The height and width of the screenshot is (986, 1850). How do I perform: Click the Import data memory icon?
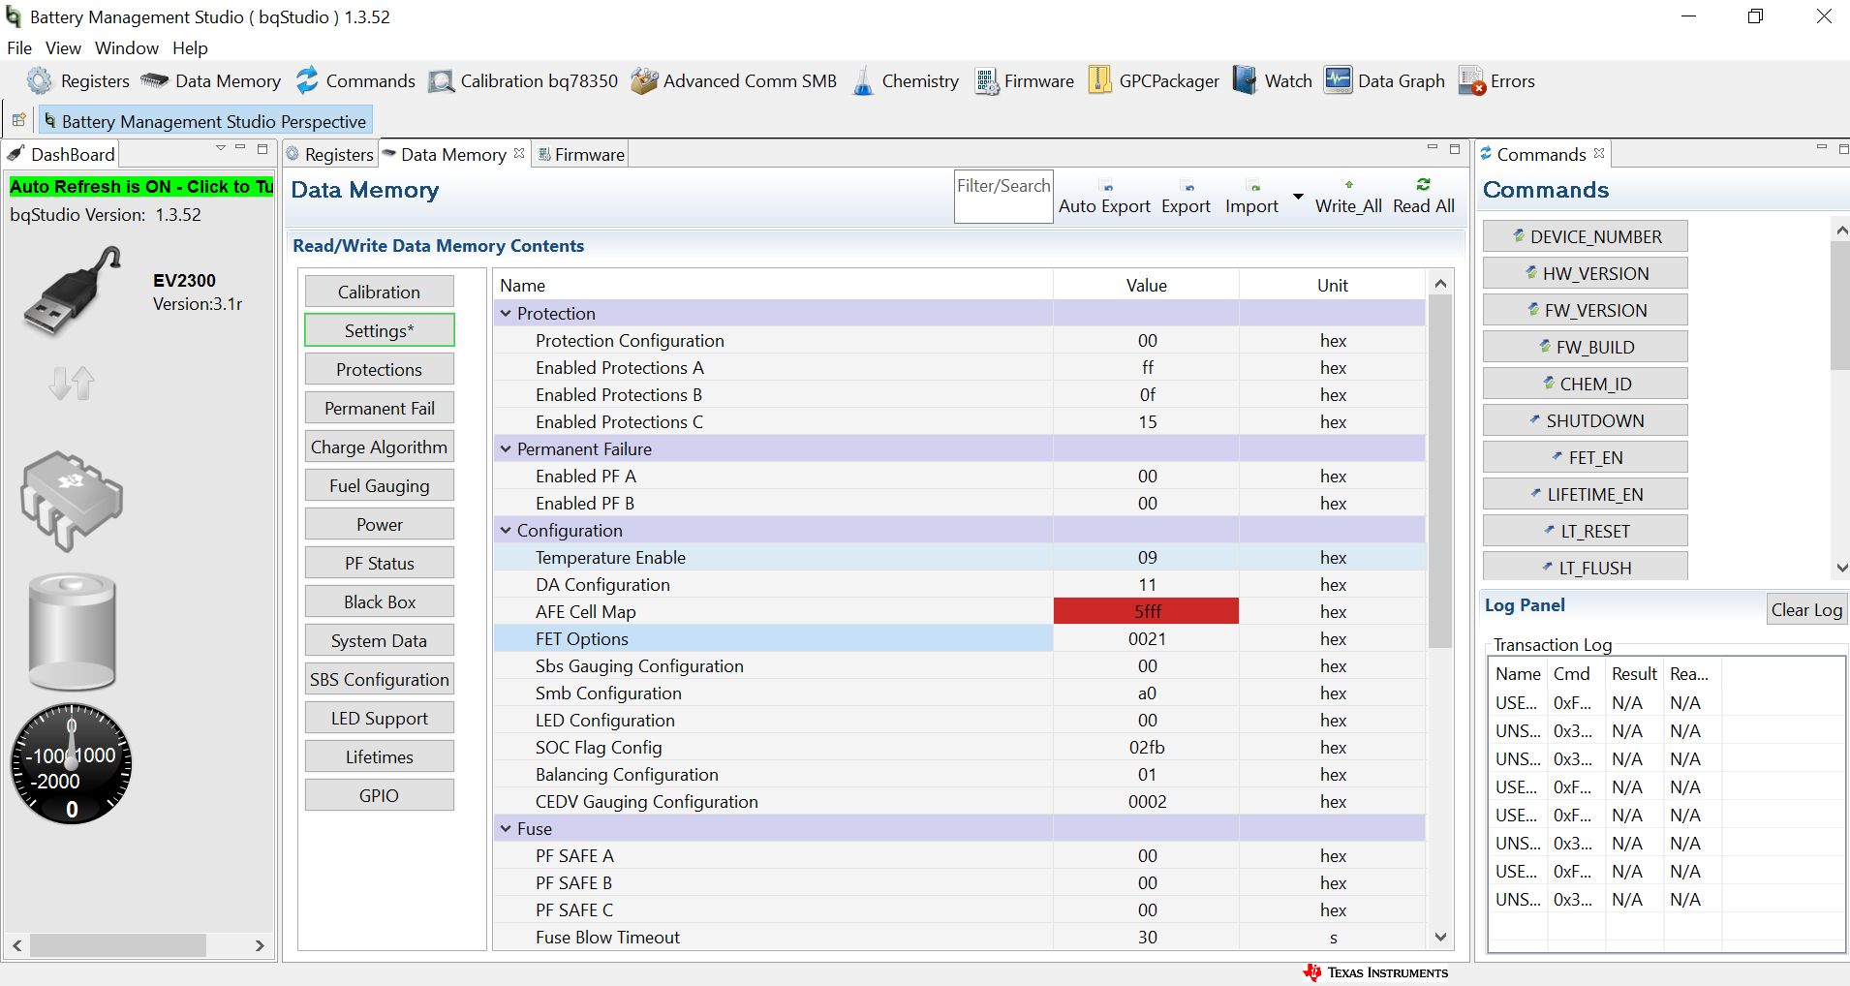(1253, 186)
